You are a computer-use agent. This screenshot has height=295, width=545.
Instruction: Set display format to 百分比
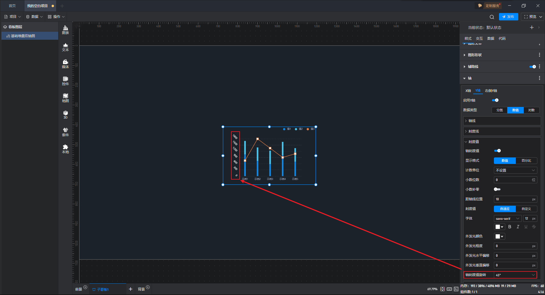point(526,161)
